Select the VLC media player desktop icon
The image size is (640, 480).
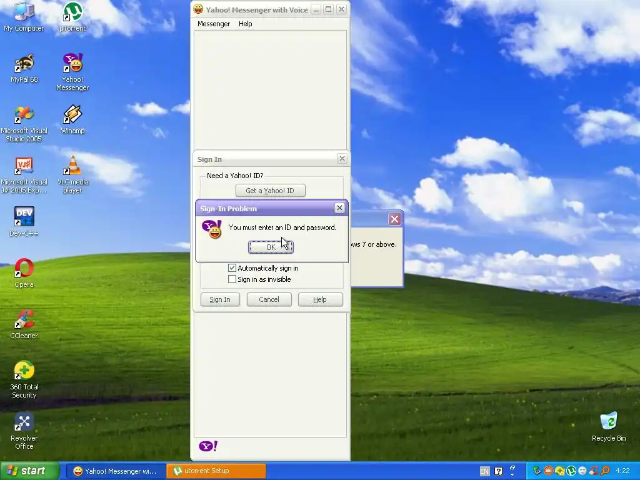[x=72, y=175]
